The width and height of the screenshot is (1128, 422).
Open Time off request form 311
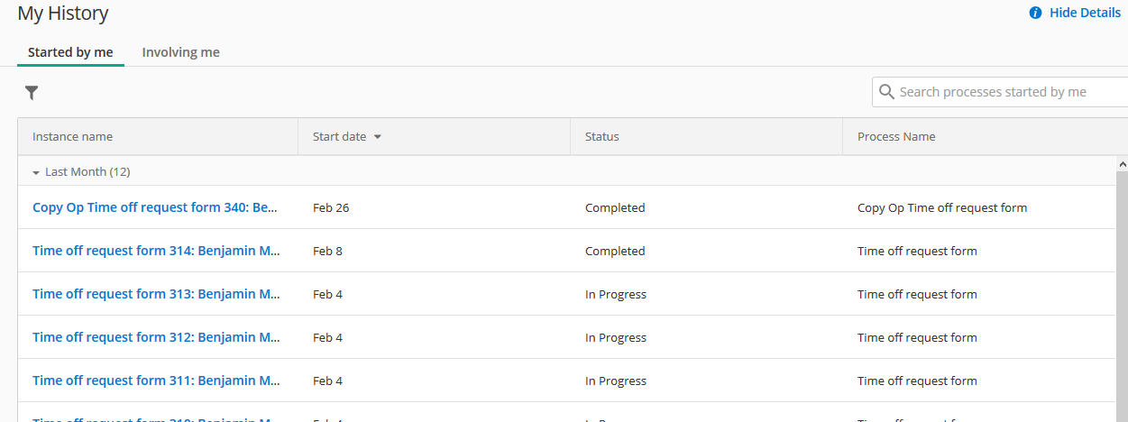coord(156,381)
